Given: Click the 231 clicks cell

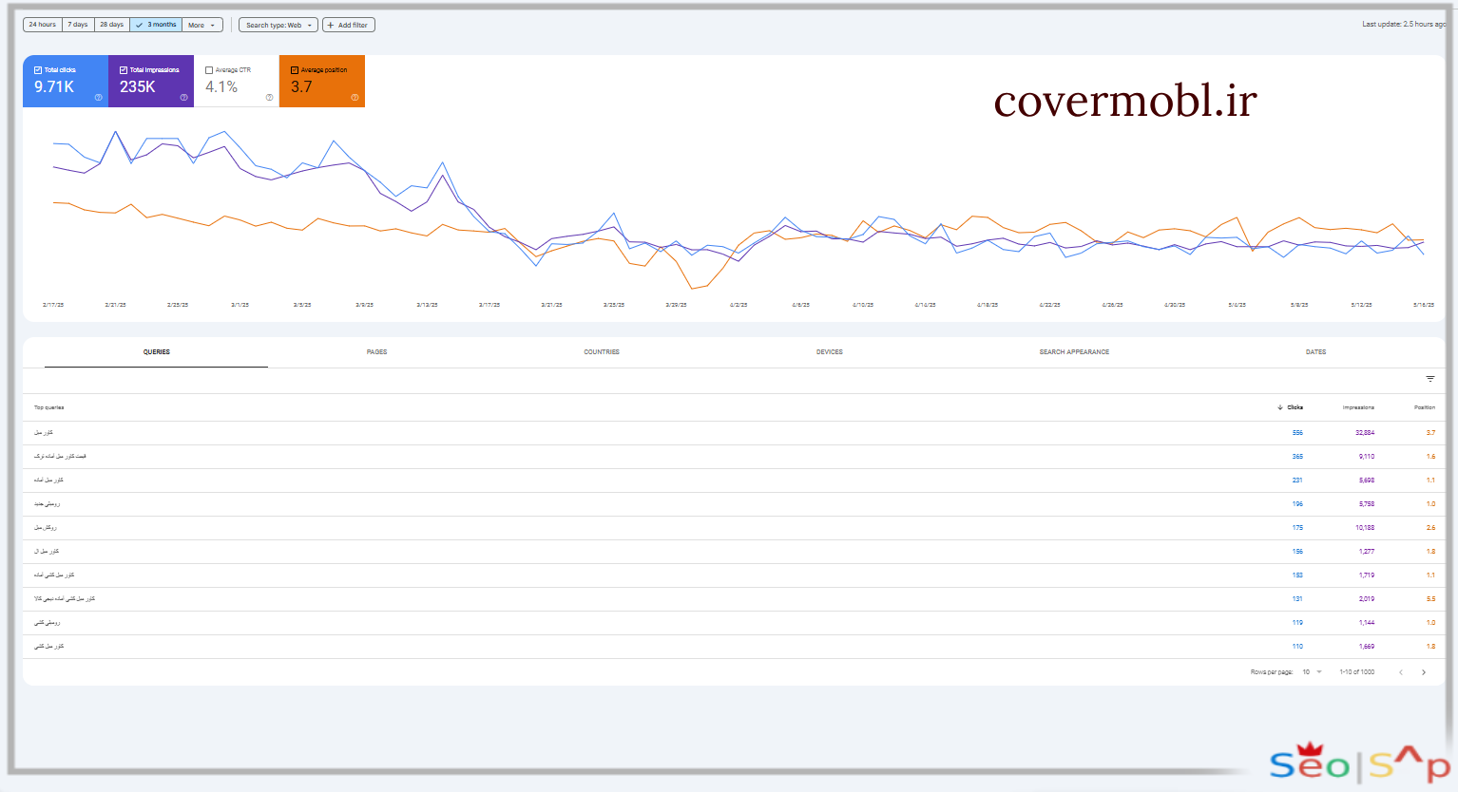Looking at the screenshot, I should (x=1297, y=481).
